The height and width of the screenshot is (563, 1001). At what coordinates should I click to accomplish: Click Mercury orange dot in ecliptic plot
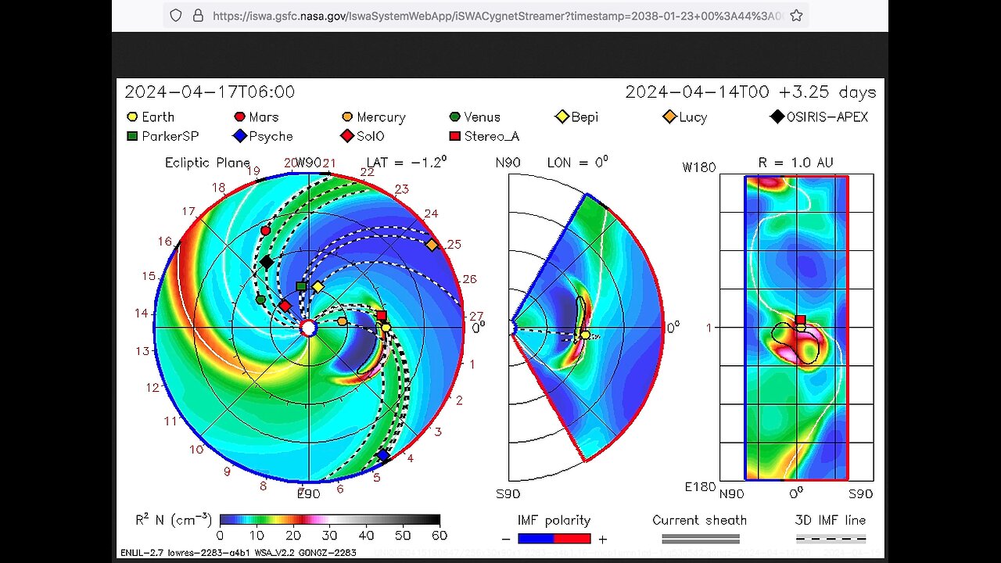pos(342,321)
